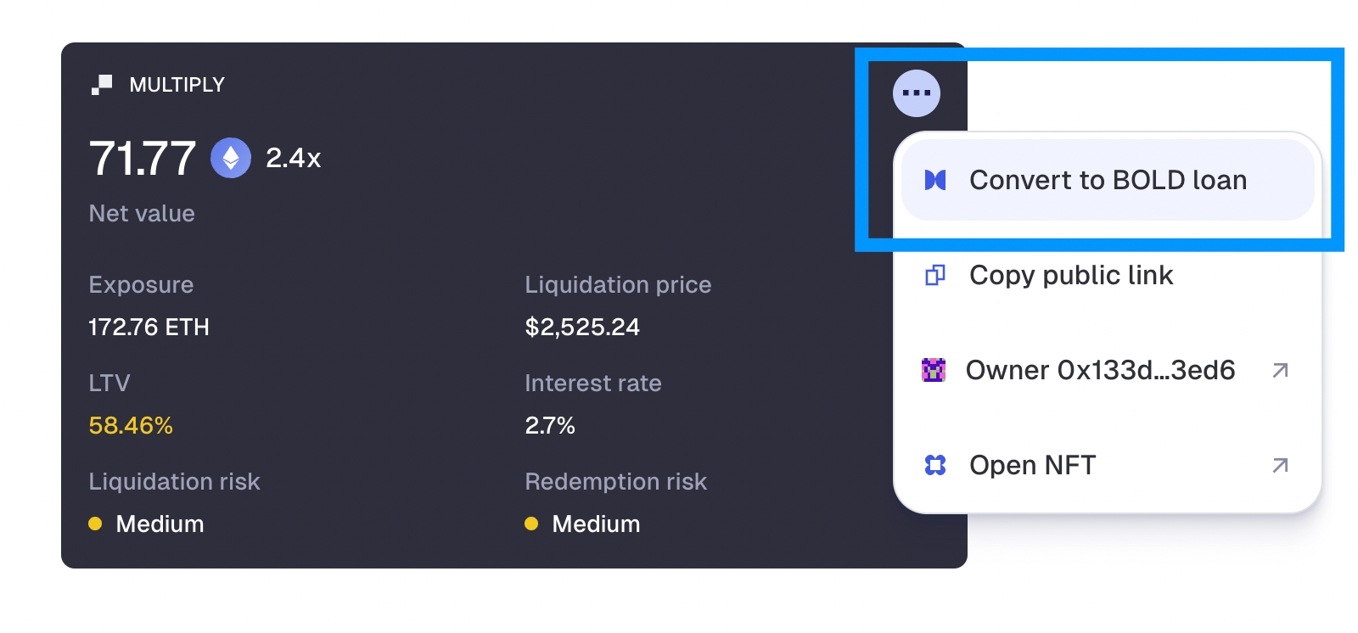Click the copy icon beside public link
This screenshot has width=1358, height=633.
coord(935,275)
